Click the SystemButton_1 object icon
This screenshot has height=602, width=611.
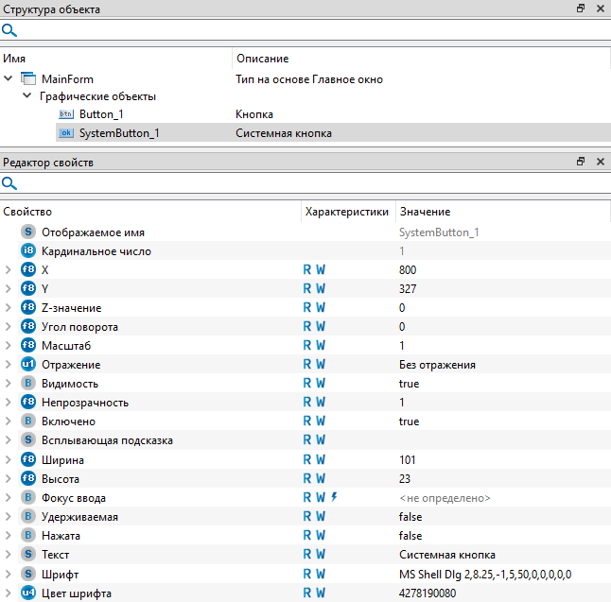click(65, 133)
